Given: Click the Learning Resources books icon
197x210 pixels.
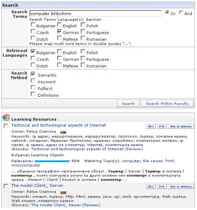Looking at the screenshot, I should point(6,118).
